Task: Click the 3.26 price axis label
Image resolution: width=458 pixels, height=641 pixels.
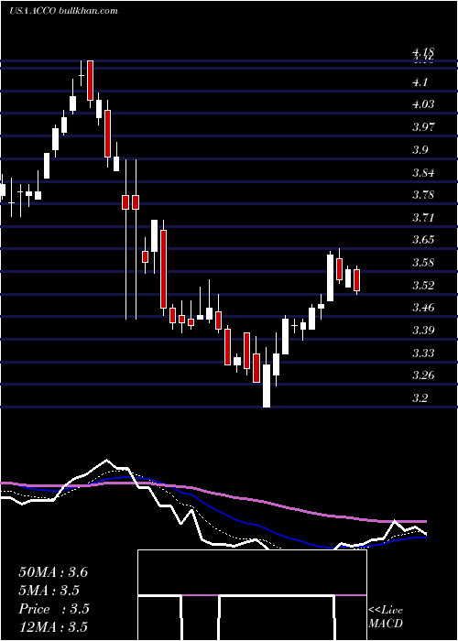Action: [x=423, y=375]
